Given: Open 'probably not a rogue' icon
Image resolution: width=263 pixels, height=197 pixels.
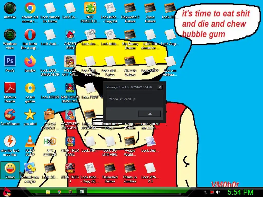Looking at the screenshot, I should pos(30,173).
